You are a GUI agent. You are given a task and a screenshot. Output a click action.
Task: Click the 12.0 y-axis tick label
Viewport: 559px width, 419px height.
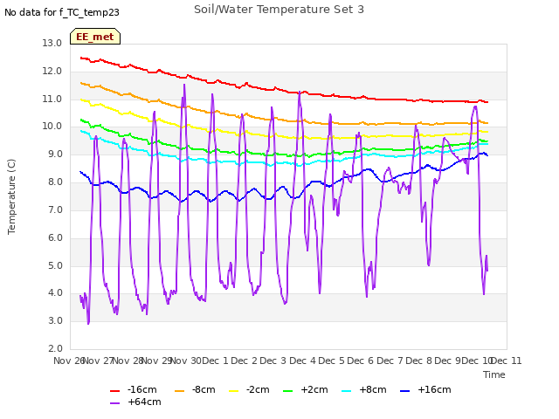point(52,71)
